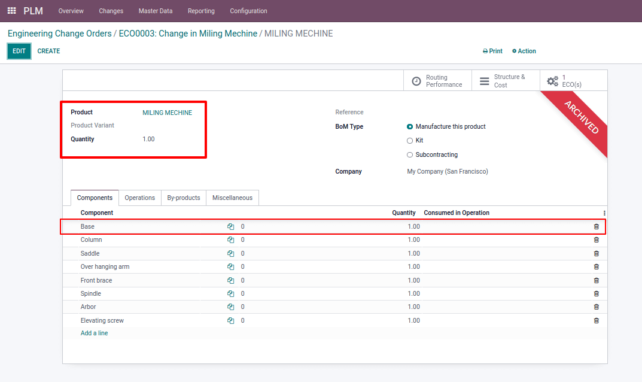Delete the Spindle component line
Screen dimensions: 642x382
coord(596,293)
